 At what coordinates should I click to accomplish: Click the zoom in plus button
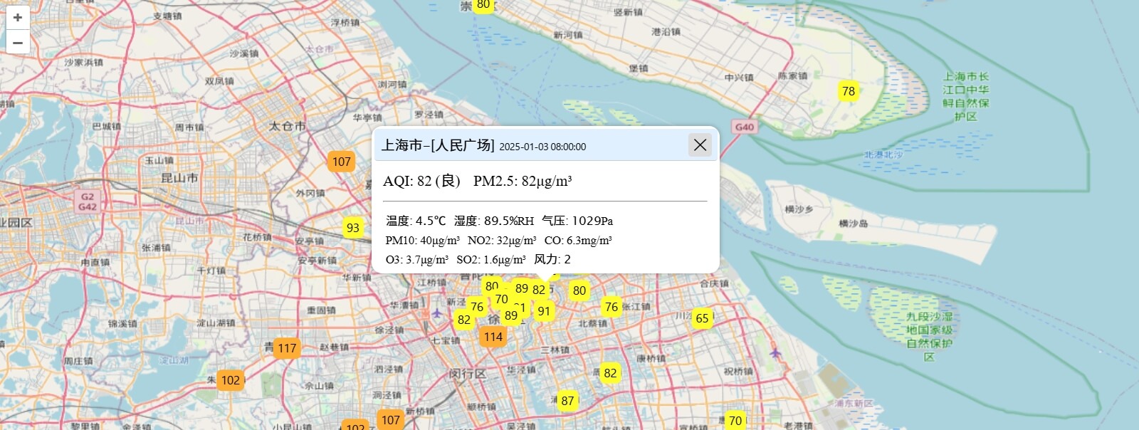[18, 18]
